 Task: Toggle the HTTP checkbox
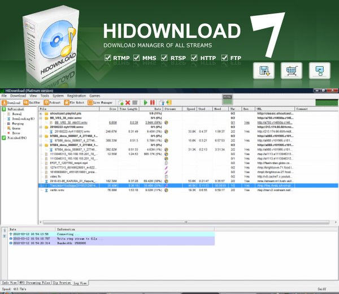pyautogui.click(x=194, y=58)
